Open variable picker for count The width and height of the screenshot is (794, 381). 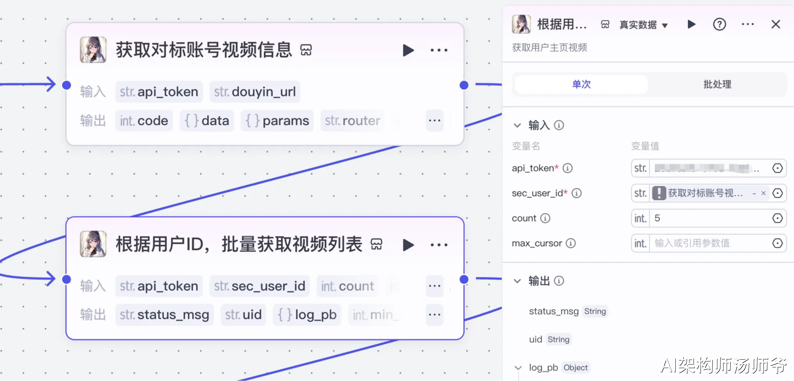(x=777, y=218)
